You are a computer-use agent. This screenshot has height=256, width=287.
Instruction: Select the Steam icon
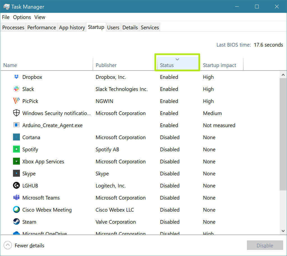tap(16, 222)
